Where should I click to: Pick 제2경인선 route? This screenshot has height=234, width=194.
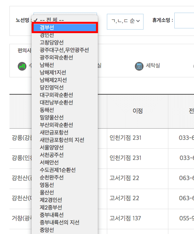(x=65, y=200)
